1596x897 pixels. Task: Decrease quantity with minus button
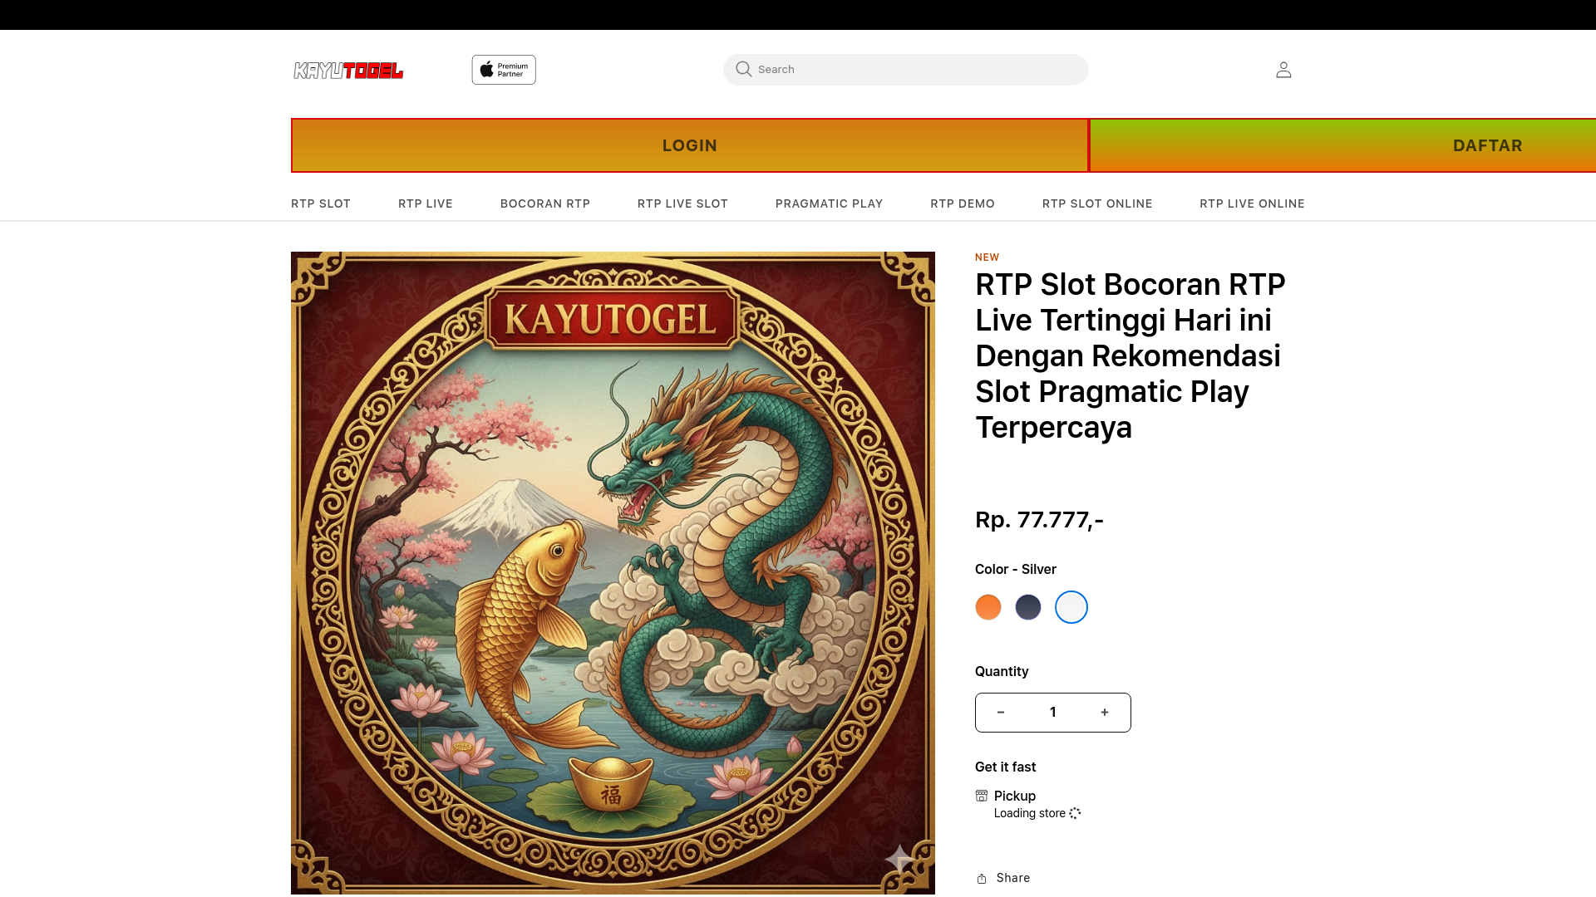coord(1001,713)
